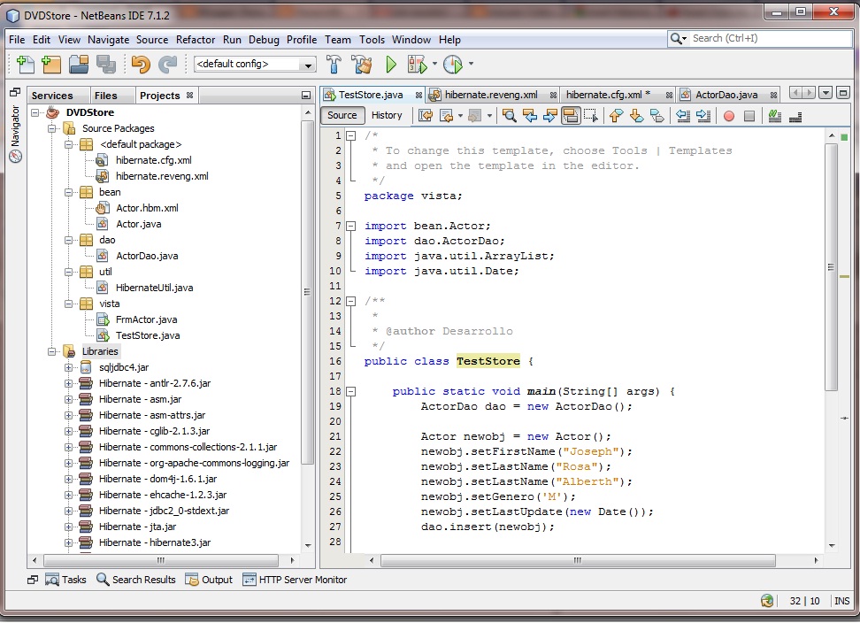860x623 pixels.
Task: Comment out current line
Action: (772, 116)
